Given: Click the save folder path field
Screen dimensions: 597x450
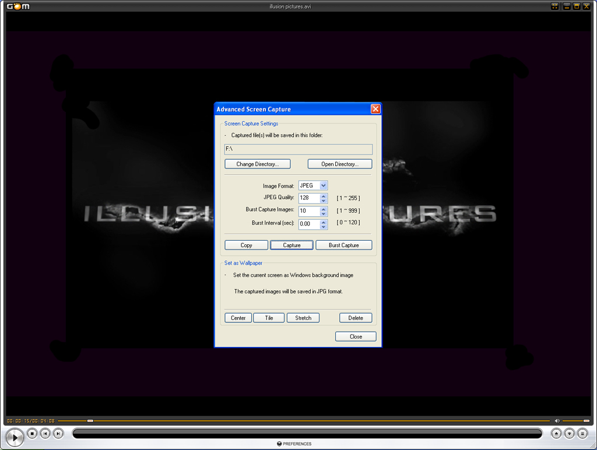Looking at the screenshot, I should (298, 149).
